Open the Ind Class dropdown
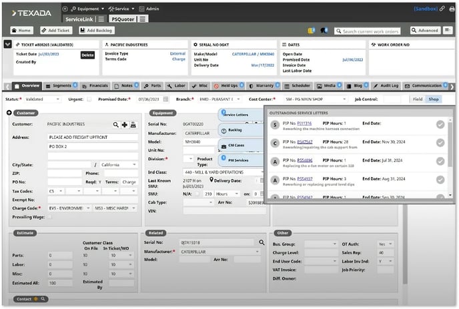 coord(262,172)
